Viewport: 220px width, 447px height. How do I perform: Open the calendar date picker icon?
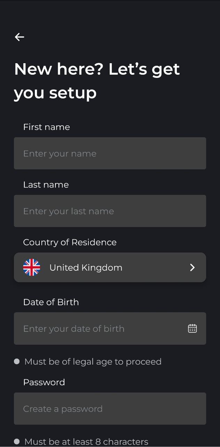[x=192, y=328]
